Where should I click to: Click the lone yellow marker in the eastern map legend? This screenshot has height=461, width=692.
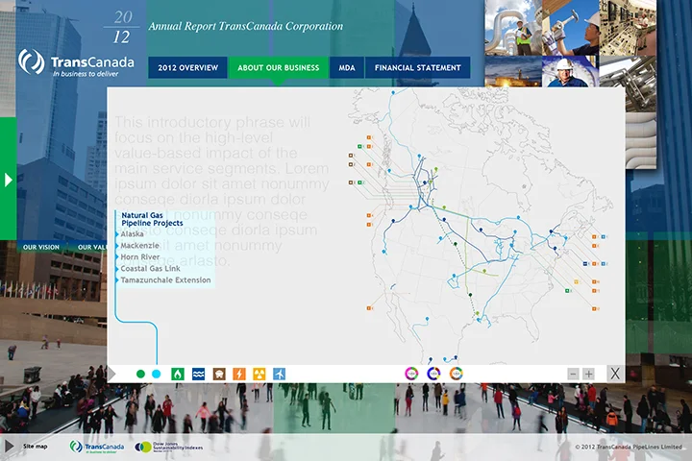576,281
